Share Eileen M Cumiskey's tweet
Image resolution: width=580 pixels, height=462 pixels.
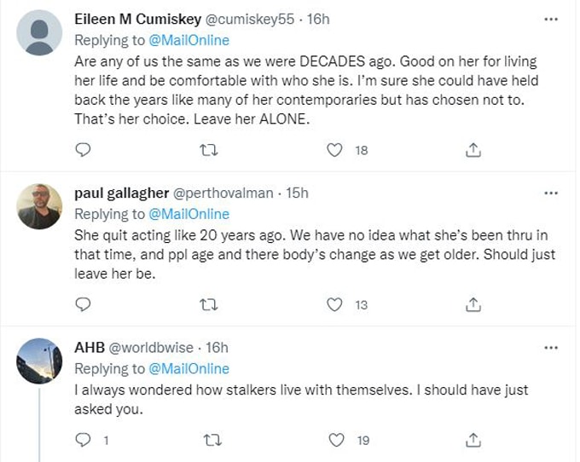click(473, 150)
